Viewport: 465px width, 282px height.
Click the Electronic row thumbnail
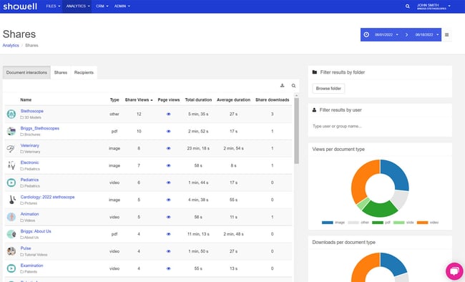click(11, 165)
